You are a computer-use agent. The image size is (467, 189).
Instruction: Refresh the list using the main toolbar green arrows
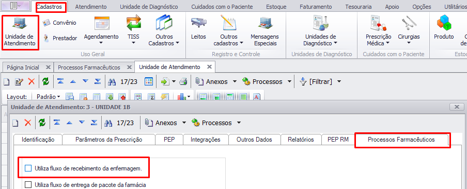click(x=45, y=82)
